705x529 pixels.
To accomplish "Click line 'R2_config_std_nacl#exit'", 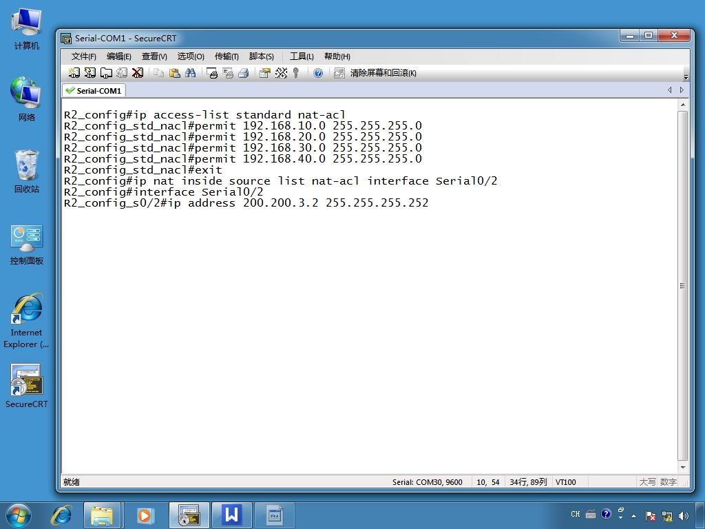I will [143, 170].
